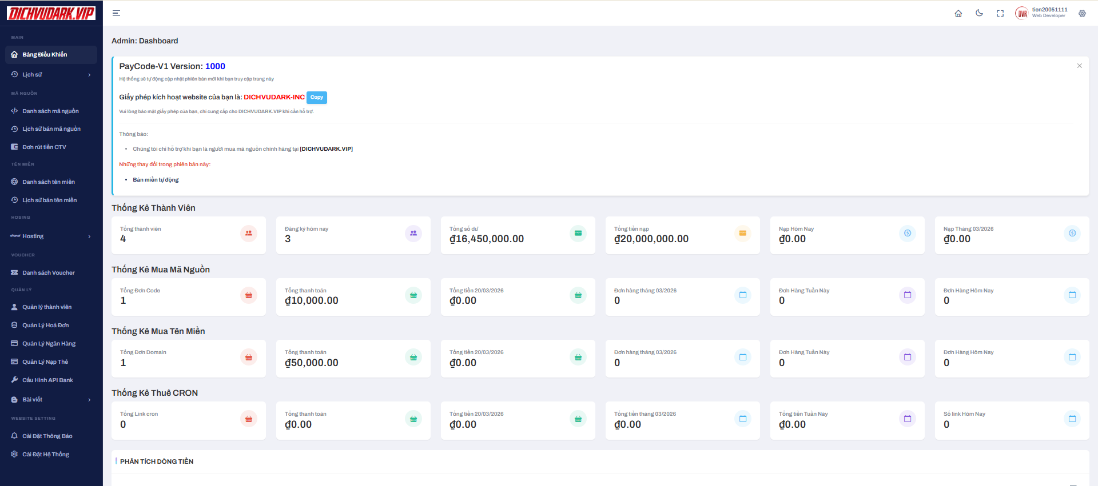Open settings gear icon in header
1098x486 pixels.
point(1082,13)
